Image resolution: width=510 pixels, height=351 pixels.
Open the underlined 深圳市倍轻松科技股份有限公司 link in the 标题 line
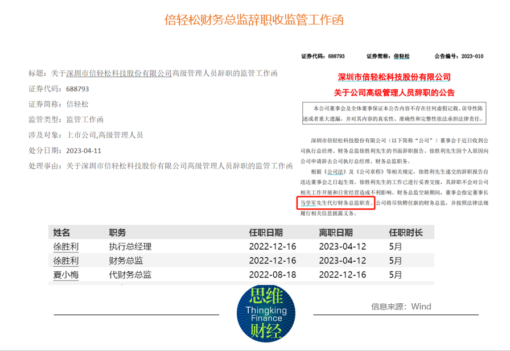pos(119,73)
